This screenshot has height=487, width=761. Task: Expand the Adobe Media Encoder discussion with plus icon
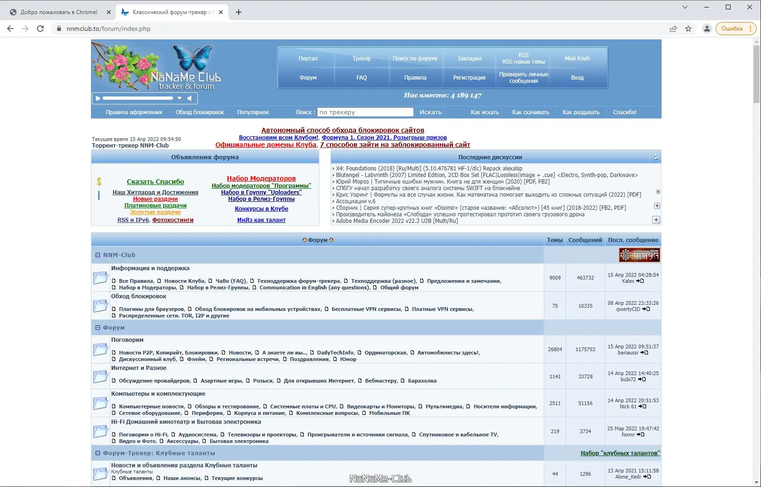tap(656, 220)
